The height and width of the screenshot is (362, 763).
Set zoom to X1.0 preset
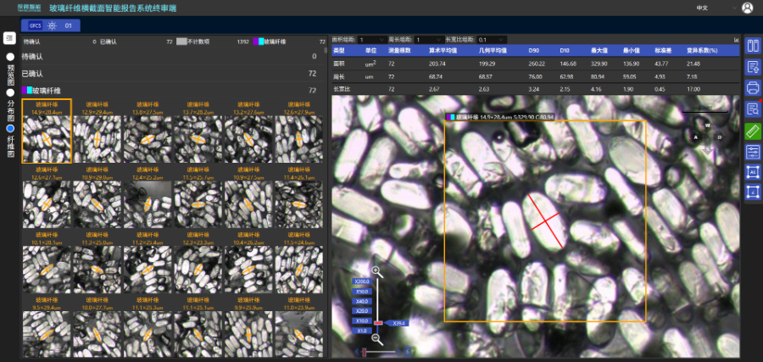[x=361, y=331]
